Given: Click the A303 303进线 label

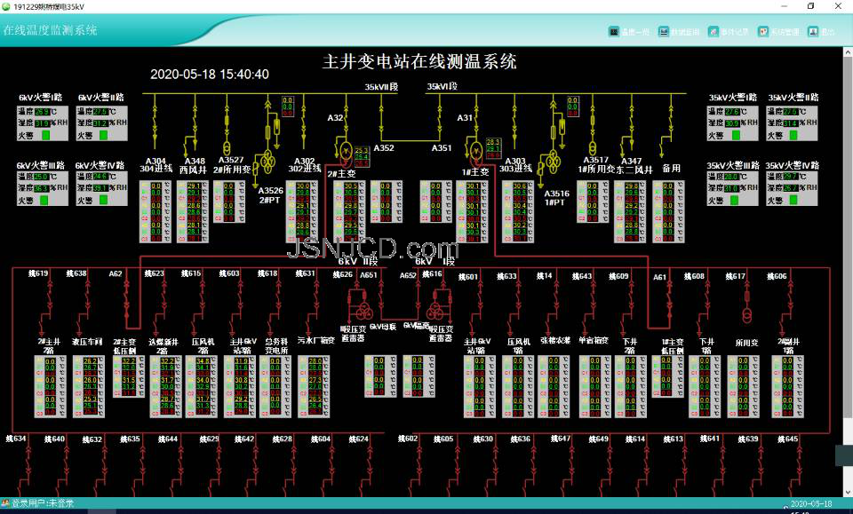Looking at the screenshot, I should pyautogui.click(x=515, y=165).
